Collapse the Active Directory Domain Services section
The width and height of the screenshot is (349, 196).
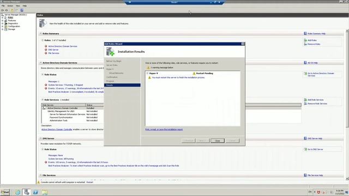pos(40,63)
